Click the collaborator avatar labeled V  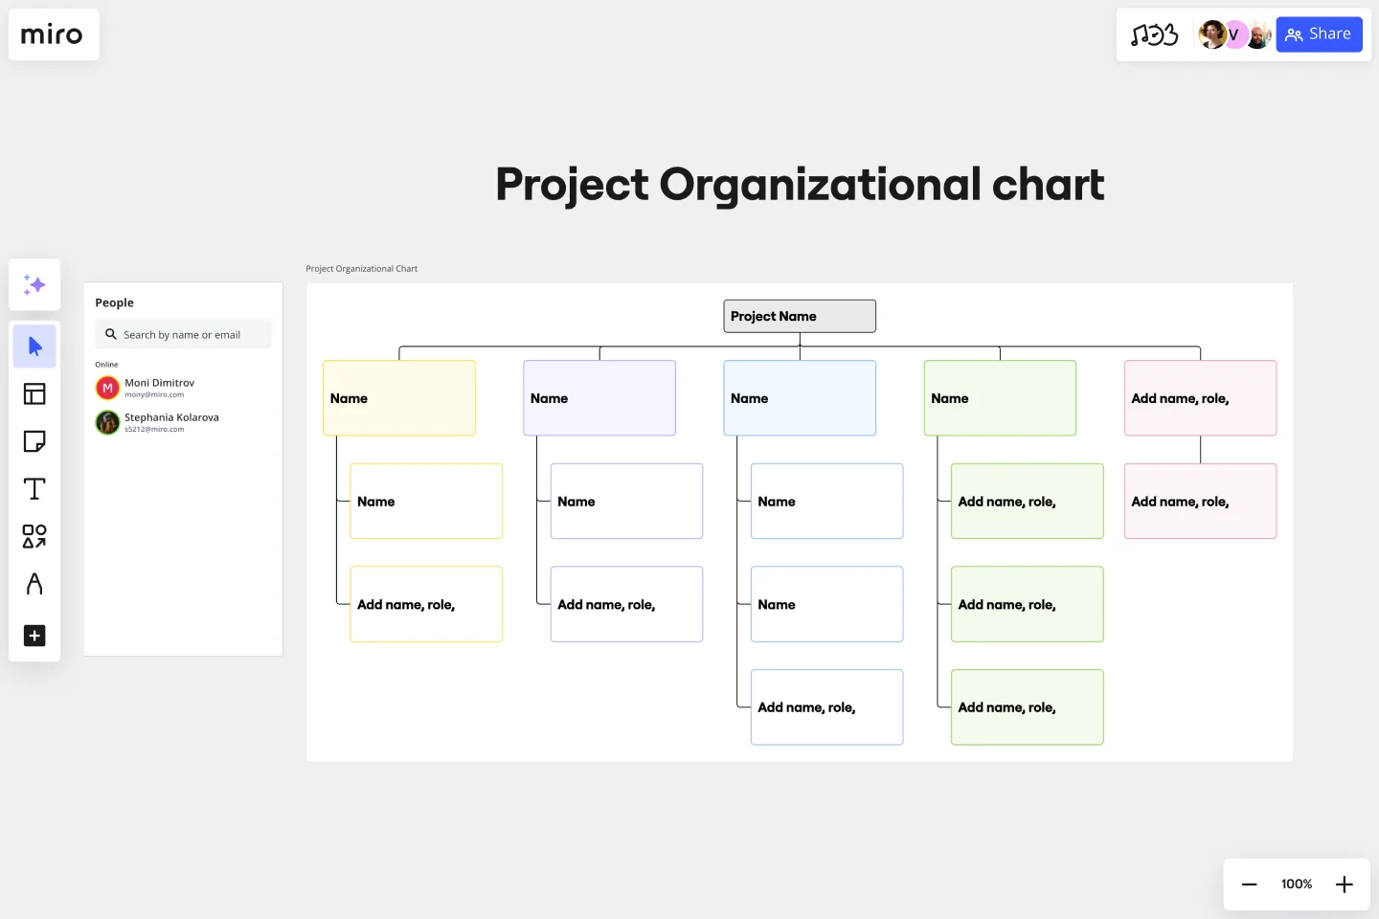click(x=1234, y=35)
